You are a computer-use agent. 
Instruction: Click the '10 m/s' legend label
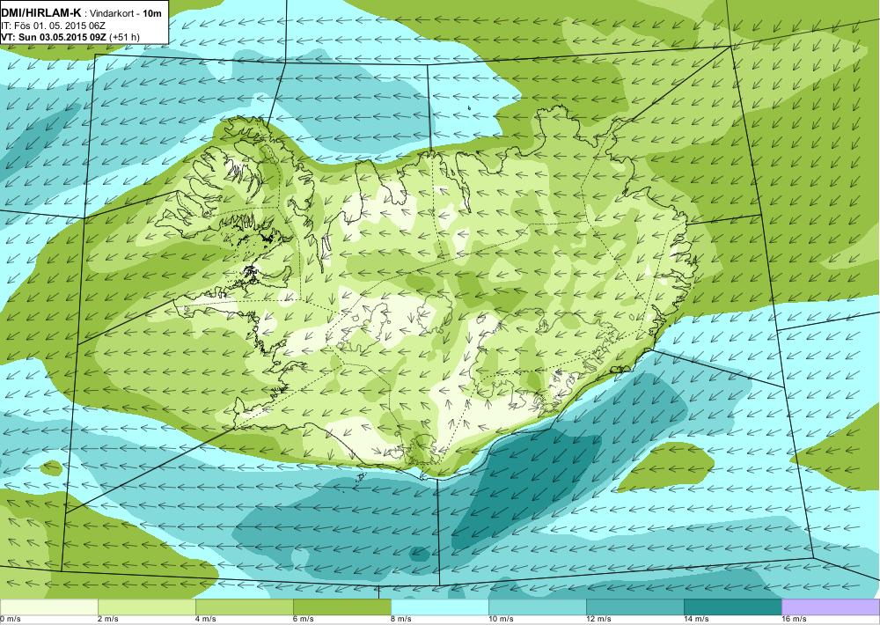(x=502, y=619)
